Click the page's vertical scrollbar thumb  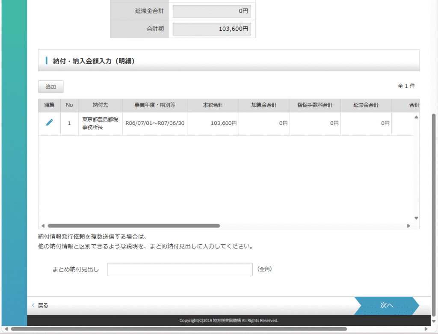click(x=434, y=214)
